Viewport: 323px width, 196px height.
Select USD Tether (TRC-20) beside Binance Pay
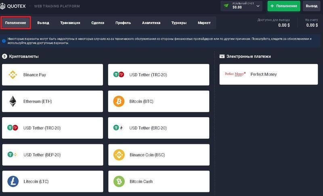(158, 75)
